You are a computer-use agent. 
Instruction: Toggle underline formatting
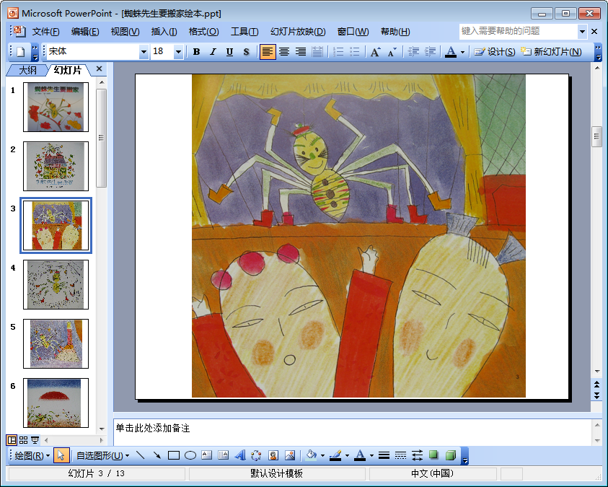229,51
